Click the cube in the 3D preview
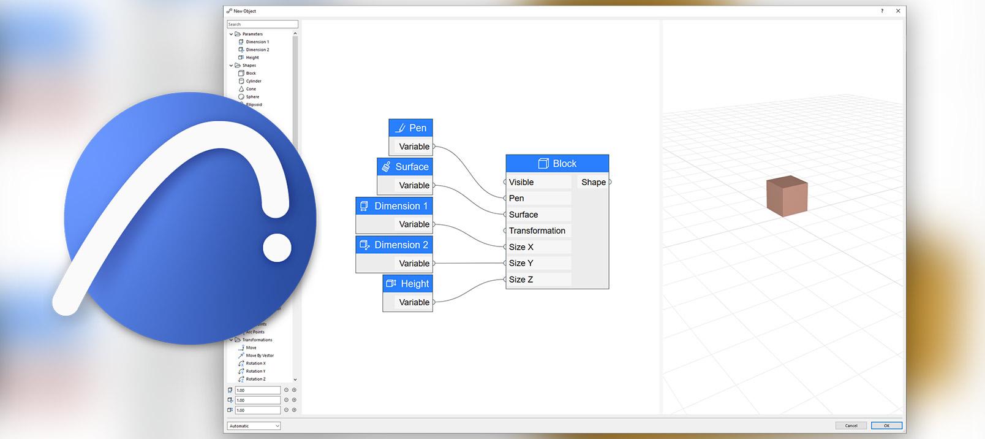The height and width of the screenshot is (439, 985). [787, 196]
